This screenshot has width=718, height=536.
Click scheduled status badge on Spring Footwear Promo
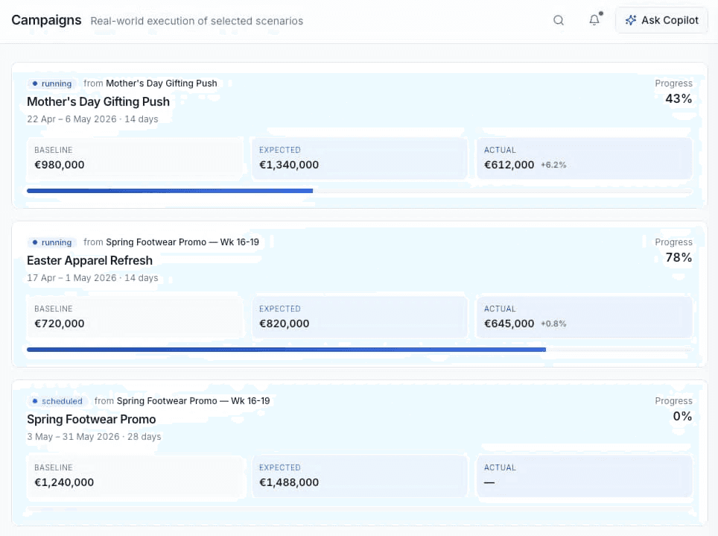coord(57,401)
